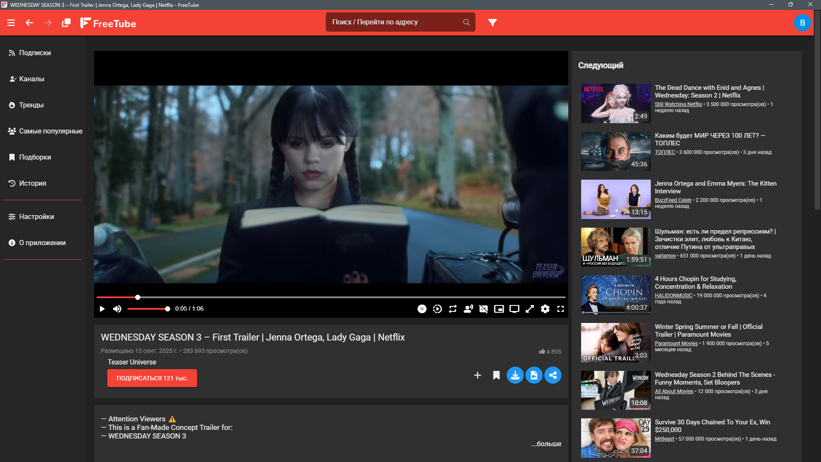Viewport: 821px width, 462px height.
Task: Toggle theatre mode
Action: [514, 309]
